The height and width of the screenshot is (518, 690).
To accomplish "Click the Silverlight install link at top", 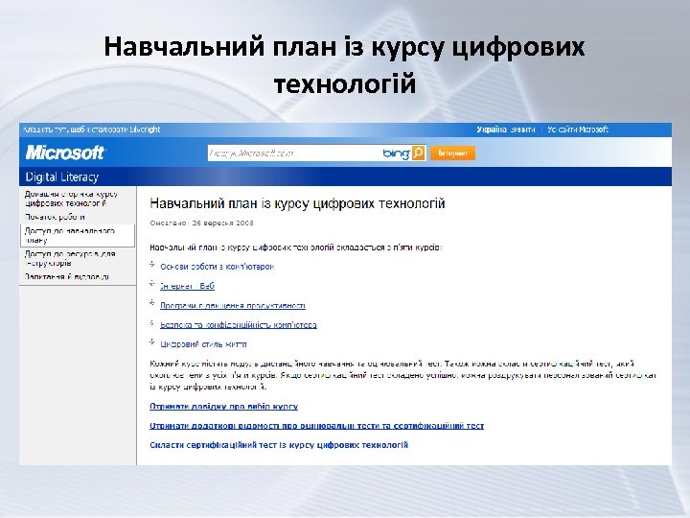I will (x=92, y=129).
